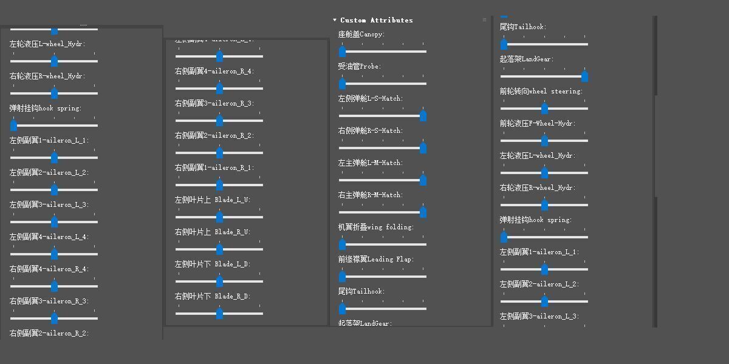This screenshot has height=364, width=729.
Task: Click the 右侧叶片下 Blade_R_D label
Action: coord(213,297)
